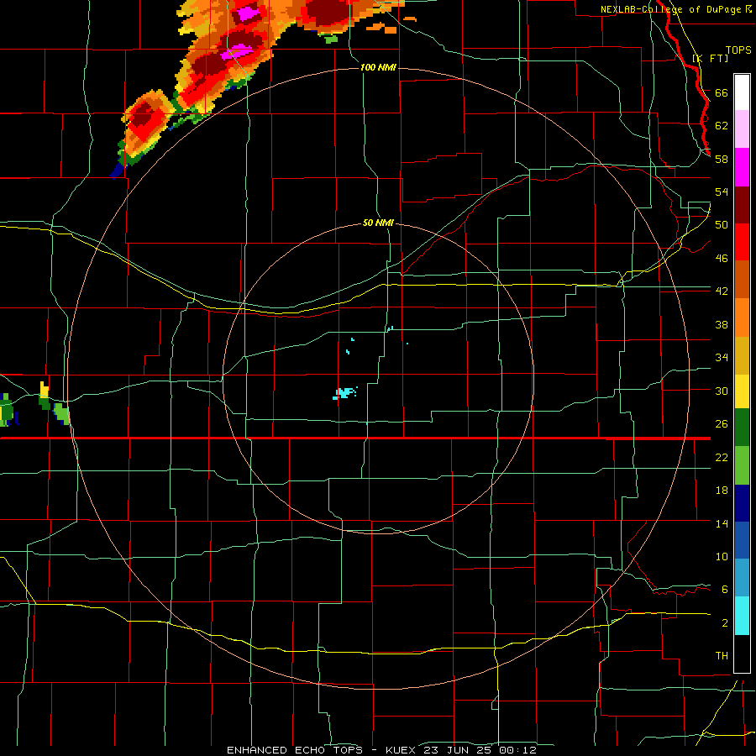Click the yellow-green echo at left edge

[x=6, y=411]
